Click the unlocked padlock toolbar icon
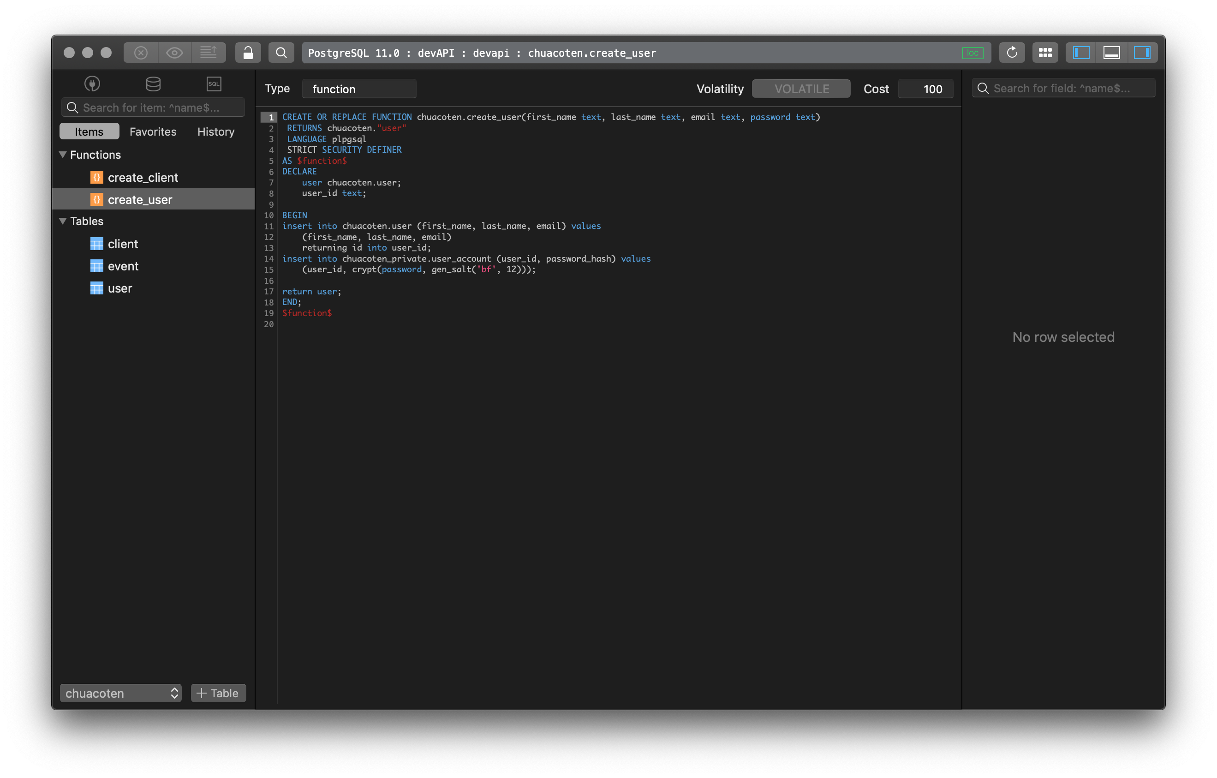Screen dimensions: 1217x778 [248, 52]
